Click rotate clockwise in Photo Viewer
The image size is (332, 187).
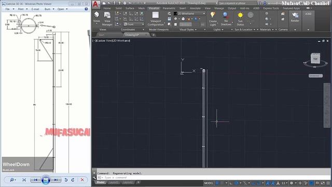pyautogui.click(x=73, y=180)
